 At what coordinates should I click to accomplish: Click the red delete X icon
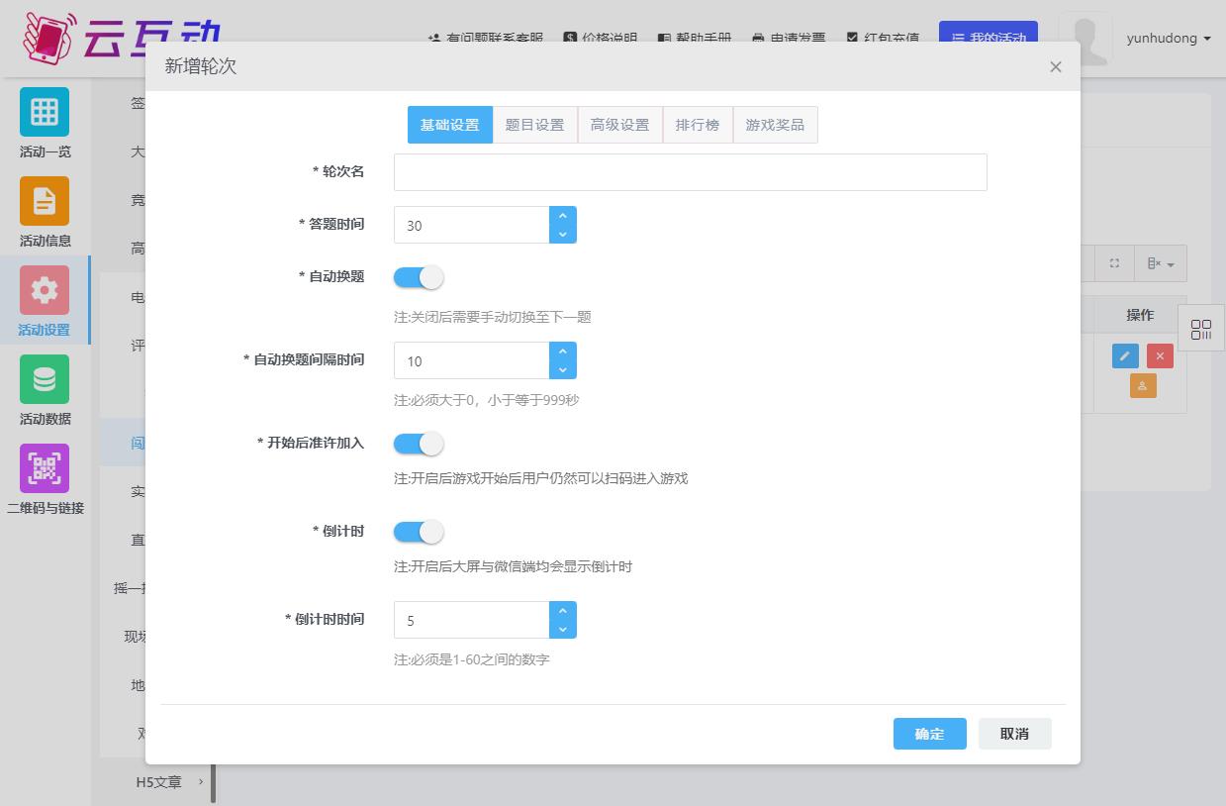point(1160,356)
